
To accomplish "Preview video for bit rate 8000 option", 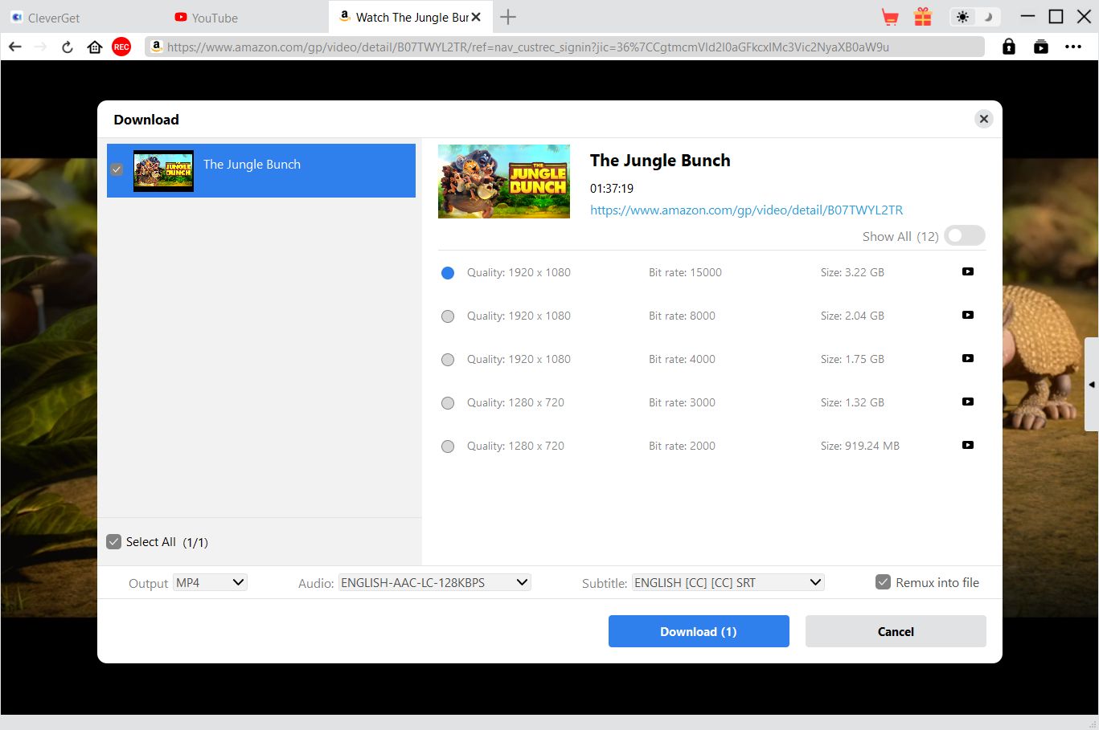I will pos(968,315).
